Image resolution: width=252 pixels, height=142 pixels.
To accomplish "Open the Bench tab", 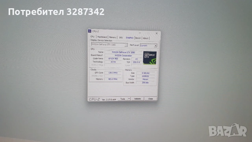I will coord(138,38).
